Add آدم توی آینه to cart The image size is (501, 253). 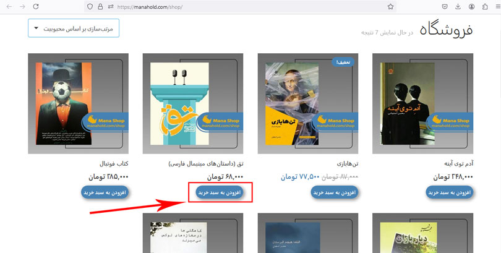(x=449, y=192)
